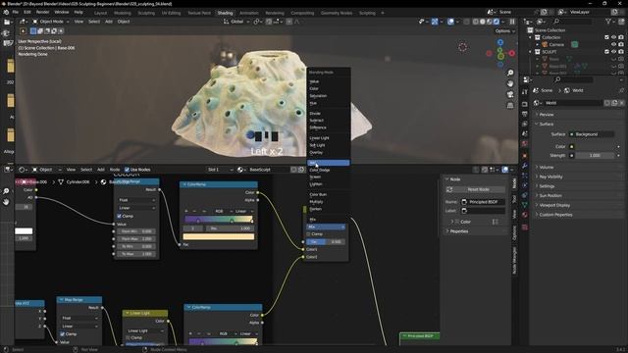Edit Pos field of upper ColorRamp
628x353 pixels.
point(231,228)
